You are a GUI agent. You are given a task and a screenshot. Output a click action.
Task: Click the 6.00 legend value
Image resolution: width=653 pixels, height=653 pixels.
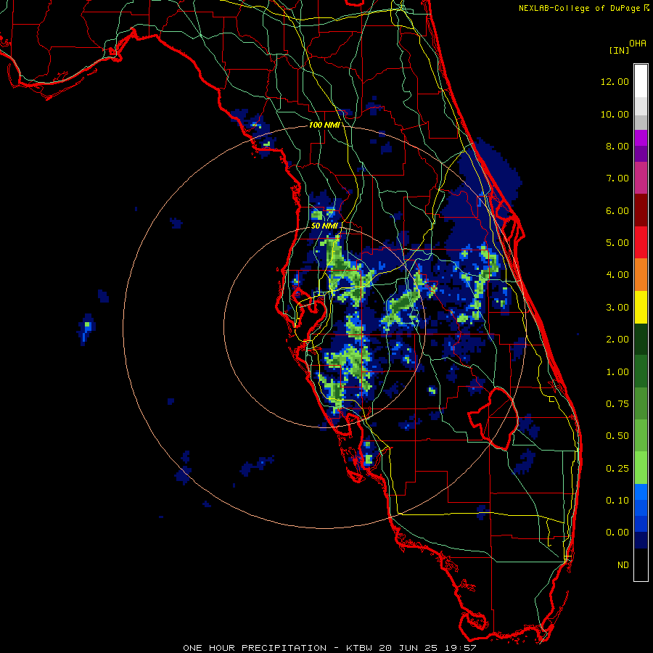(617, 210)
